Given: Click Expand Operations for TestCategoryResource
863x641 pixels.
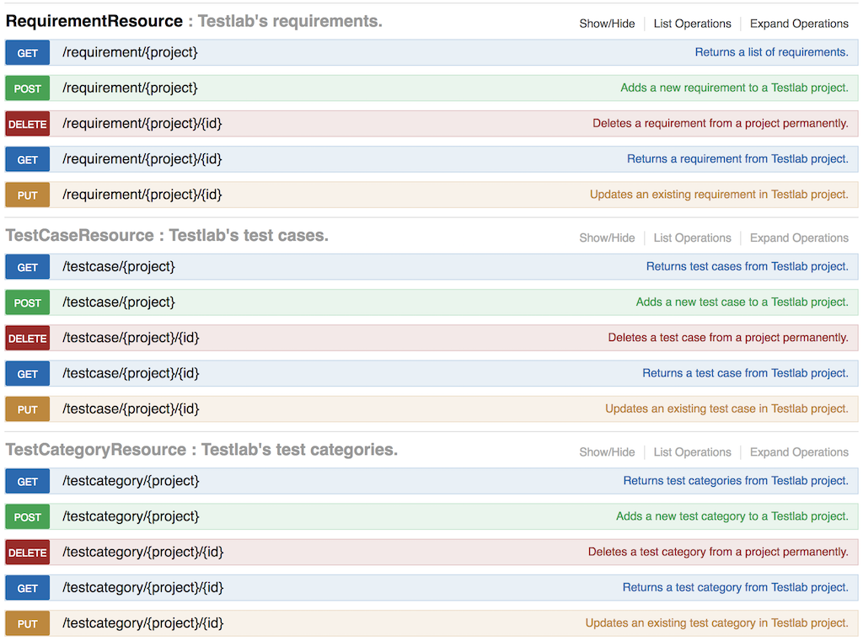Looking at the screenshot, I should coord(799,452).
